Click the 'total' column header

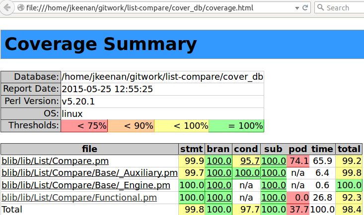[349, 149]
